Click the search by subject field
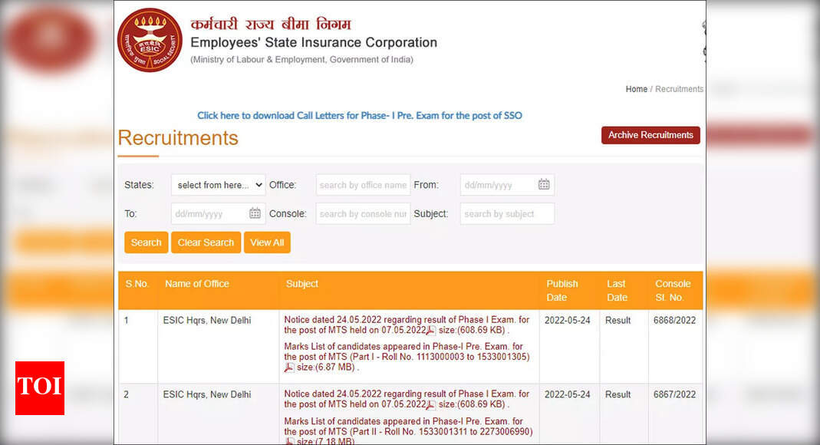The image size is (820, 445). pos(507,213)
